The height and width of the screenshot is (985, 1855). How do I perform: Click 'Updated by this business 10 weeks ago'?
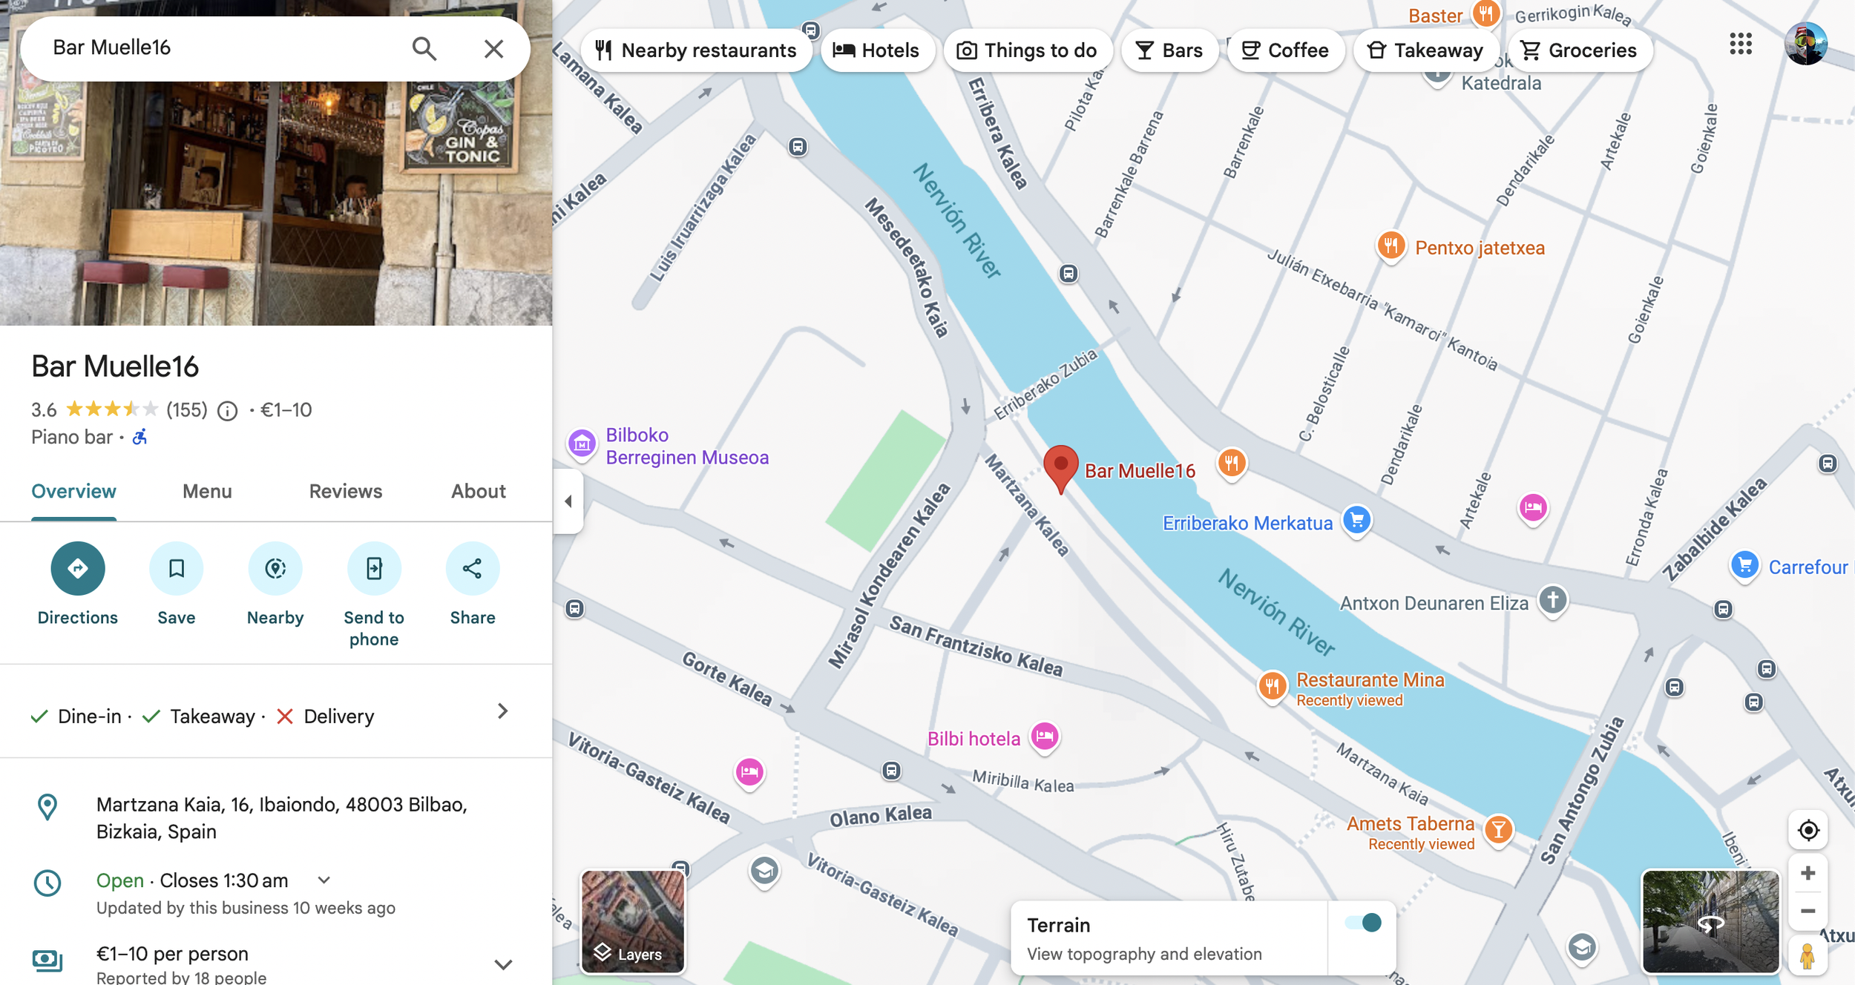246,908
